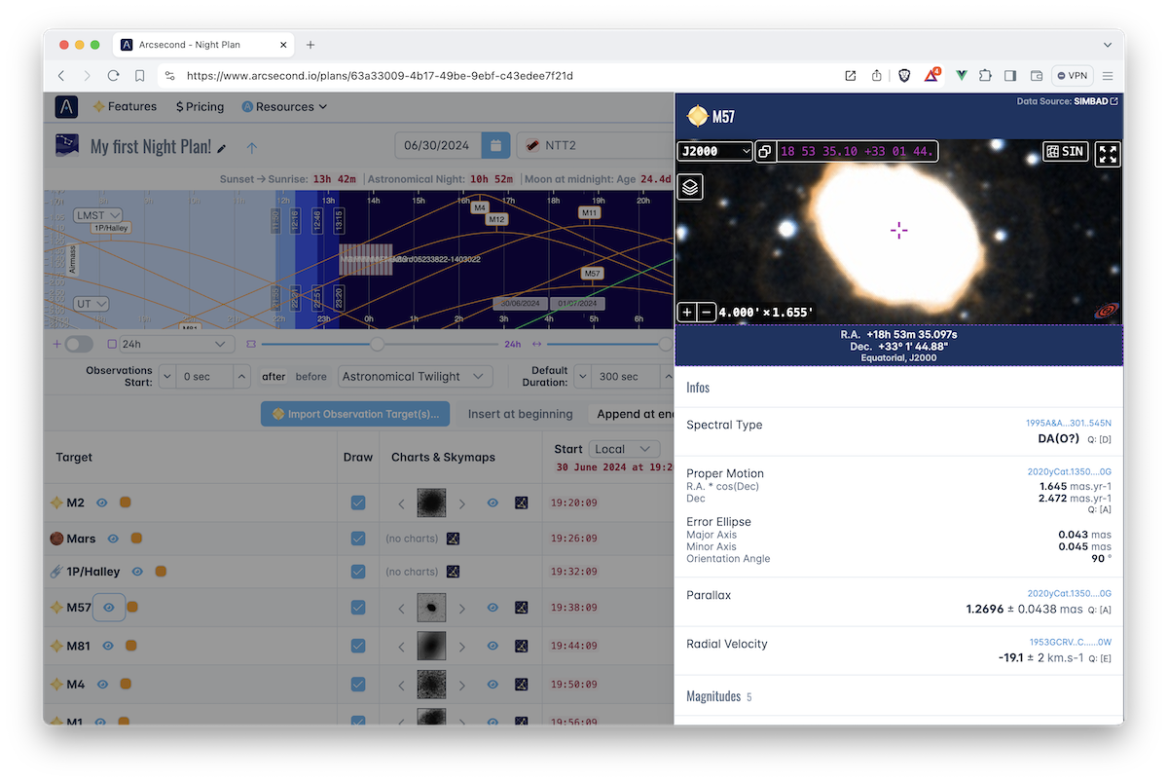Open M57 skymap icon in its row
This screenshot has width=1168, height=782.
(521, 607)
